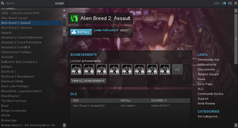Open Write Review link
The width and height of the screenshot is (238, 128).
206,103
